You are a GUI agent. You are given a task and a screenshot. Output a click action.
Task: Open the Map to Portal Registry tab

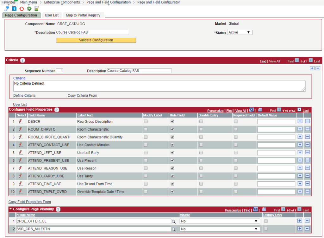point(83,15)
